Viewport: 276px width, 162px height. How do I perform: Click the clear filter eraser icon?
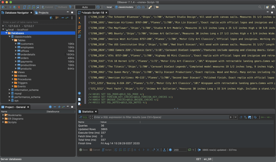point(241,117)
